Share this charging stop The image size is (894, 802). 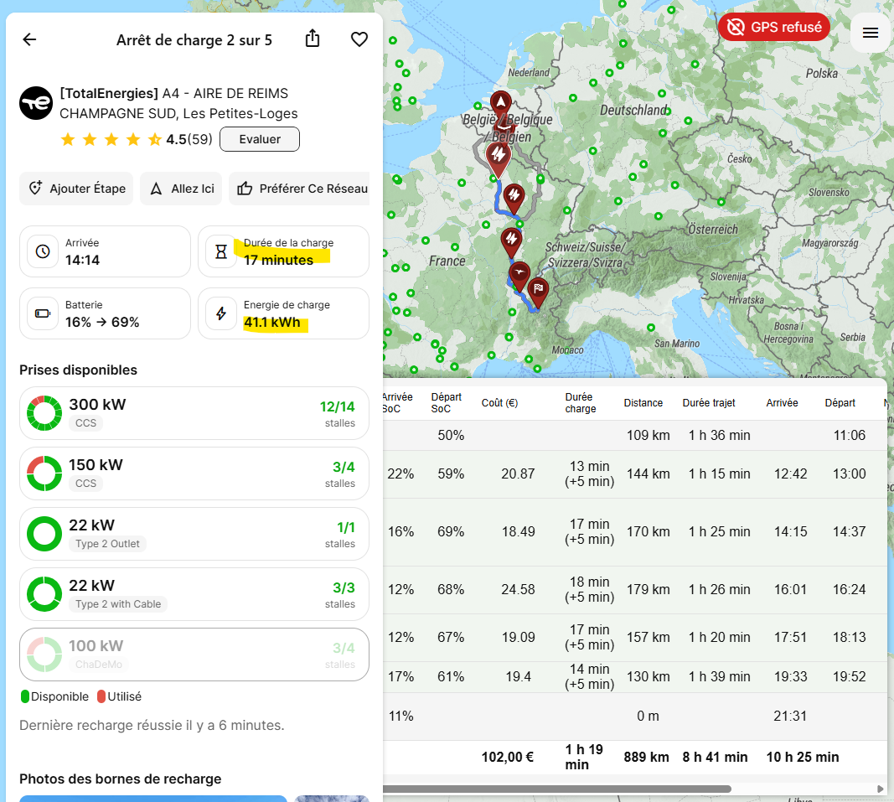313,39
